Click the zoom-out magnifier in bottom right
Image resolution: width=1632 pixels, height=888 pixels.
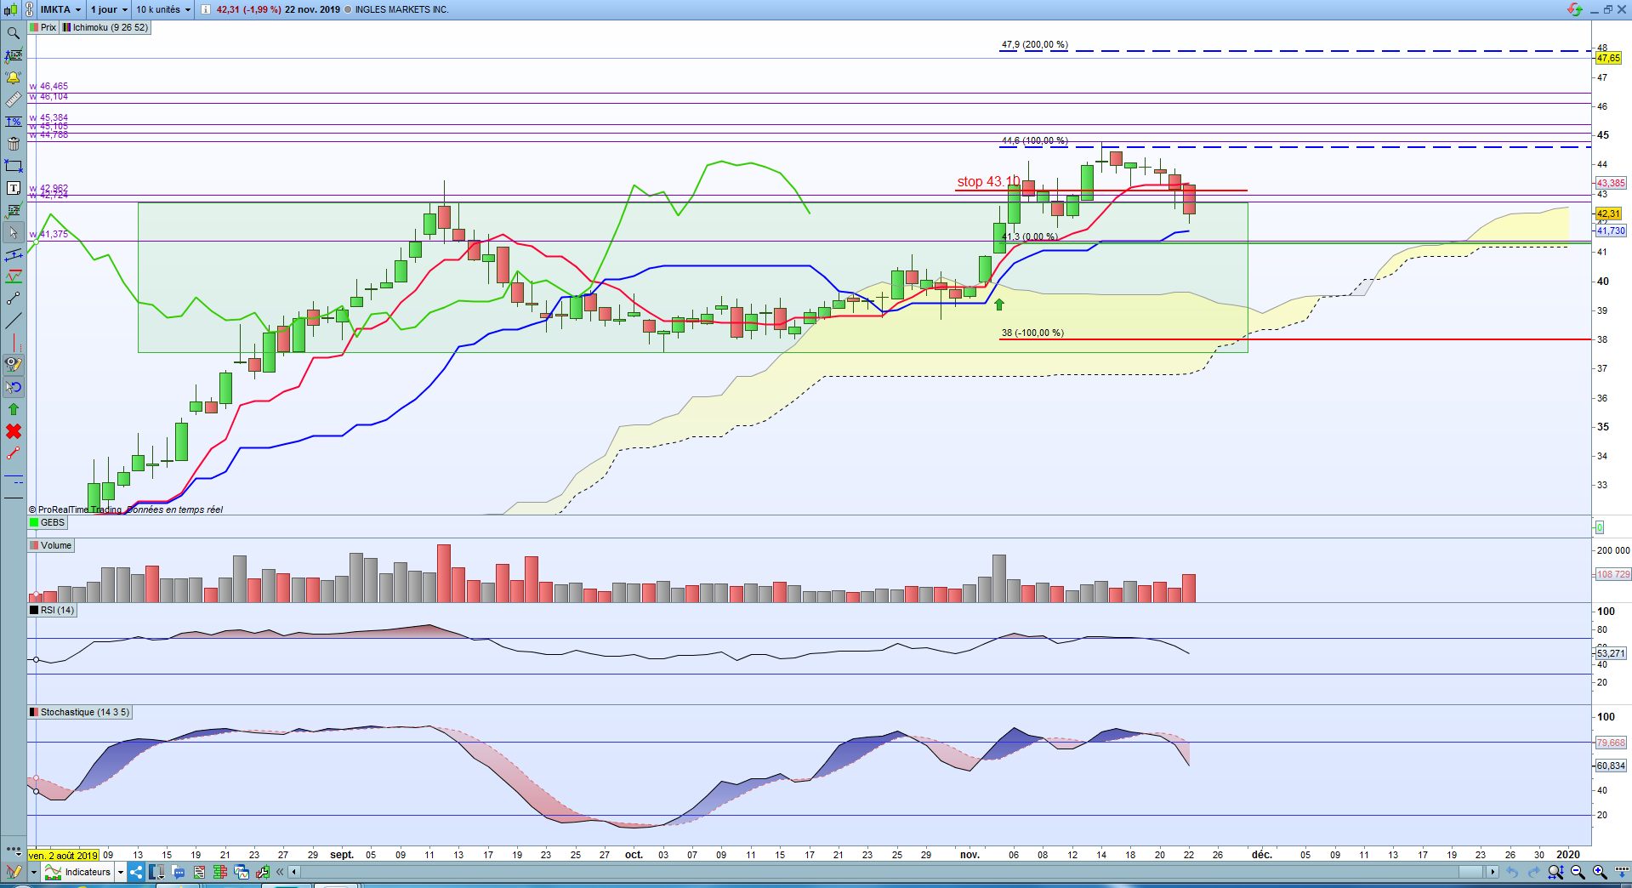(x=1578, y=872)
